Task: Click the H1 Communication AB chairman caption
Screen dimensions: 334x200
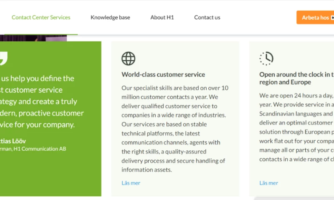Action: click(33, 149)
